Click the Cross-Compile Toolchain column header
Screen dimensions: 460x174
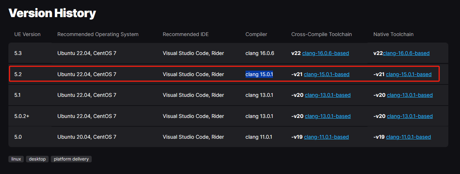(x=322, y=34)
